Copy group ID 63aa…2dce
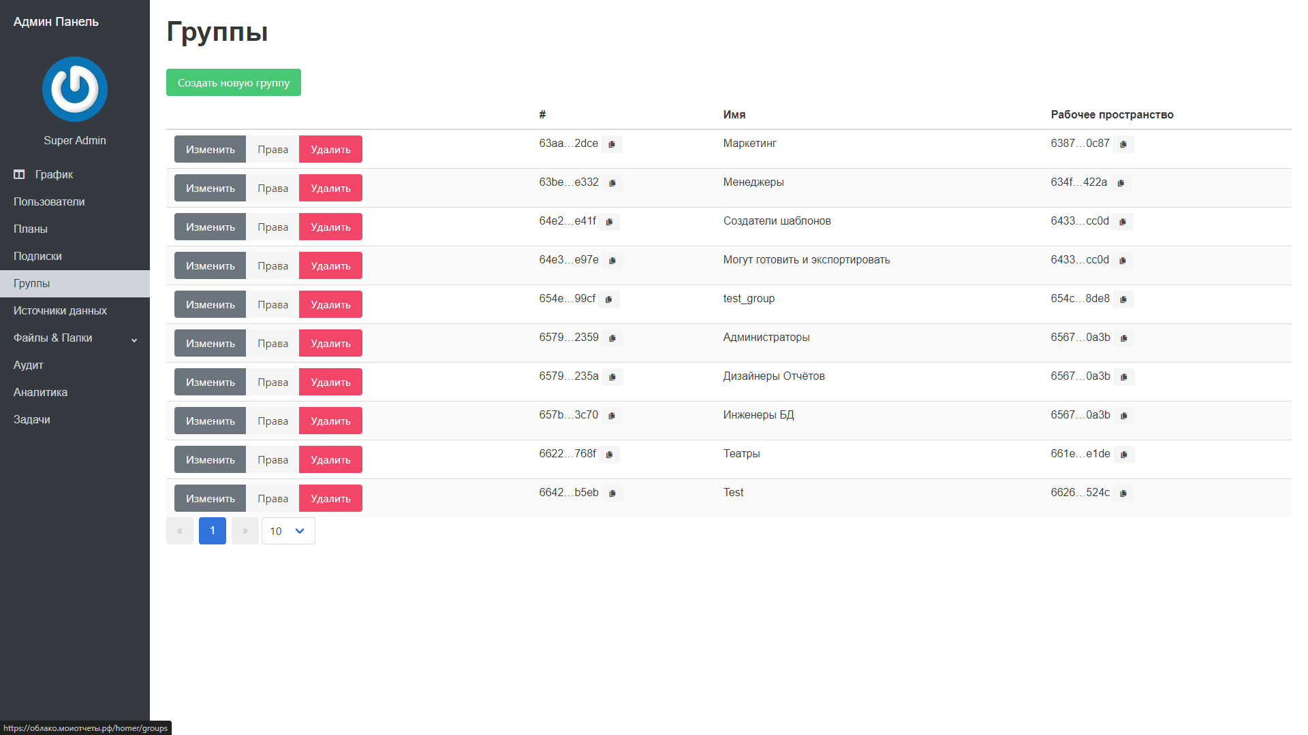 point(612,144)
